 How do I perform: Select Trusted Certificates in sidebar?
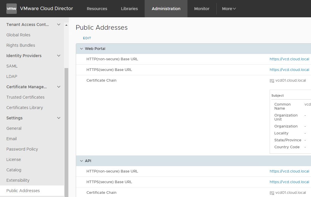coord(25,97)
